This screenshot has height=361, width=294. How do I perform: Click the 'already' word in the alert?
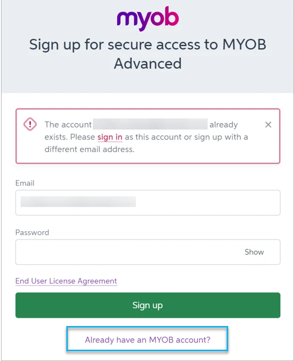[x=224, y=125]
